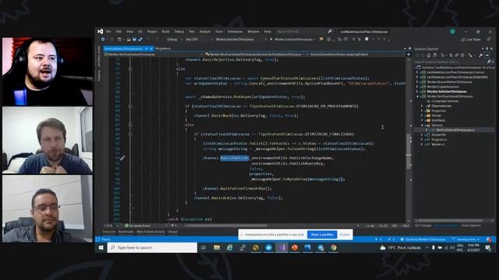Start debugging with green play button

tap(271, 40)
